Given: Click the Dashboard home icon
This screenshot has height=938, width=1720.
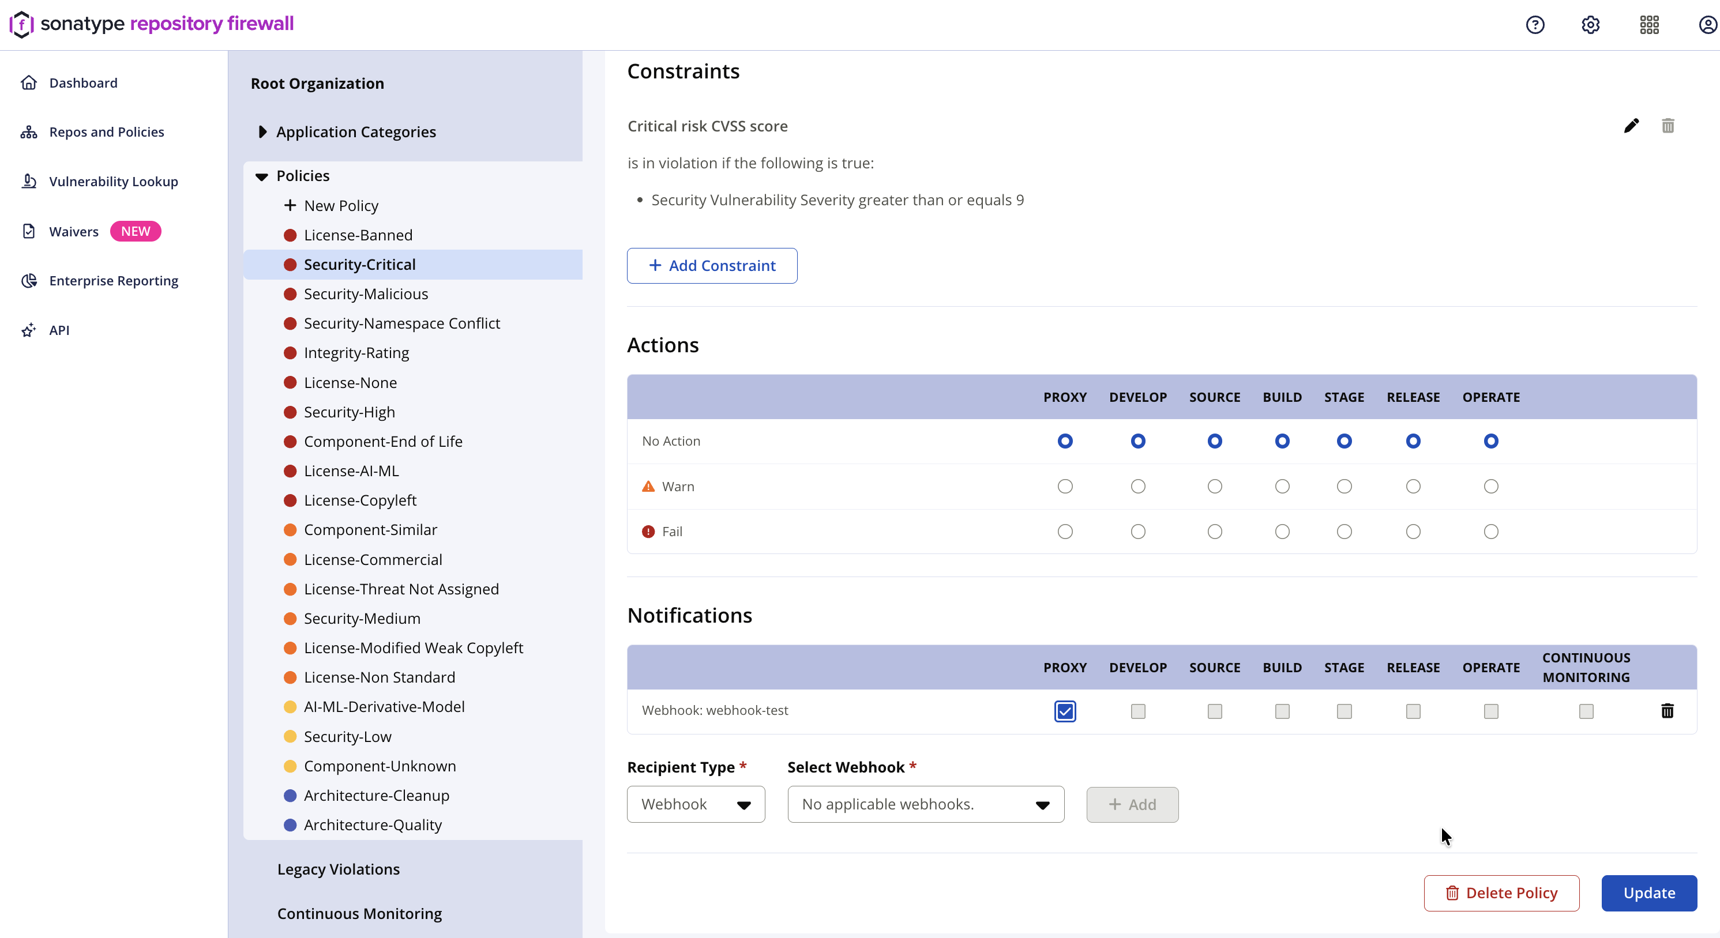Looking at the screenshot, I should pos(29,83).
